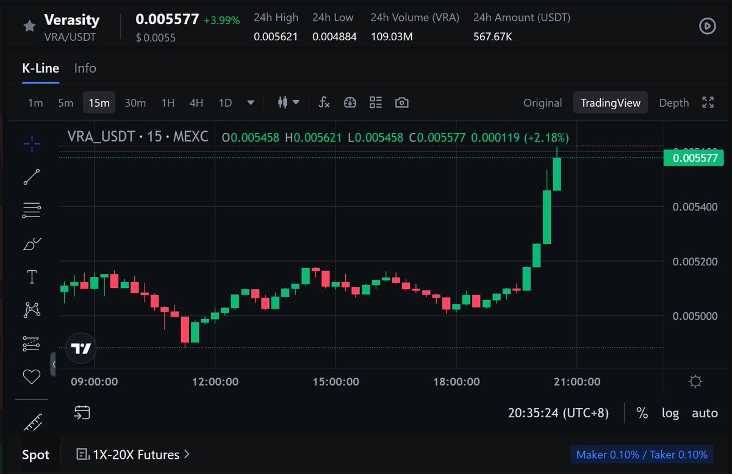Select the chart patterns tool
This screenshot has height=474, width=732.
coord(32,310)
